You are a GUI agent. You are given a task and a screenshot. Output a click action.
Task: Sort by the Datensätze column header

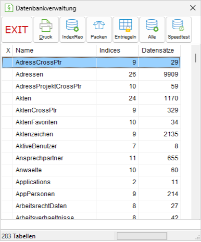click(x=159, y=50)
